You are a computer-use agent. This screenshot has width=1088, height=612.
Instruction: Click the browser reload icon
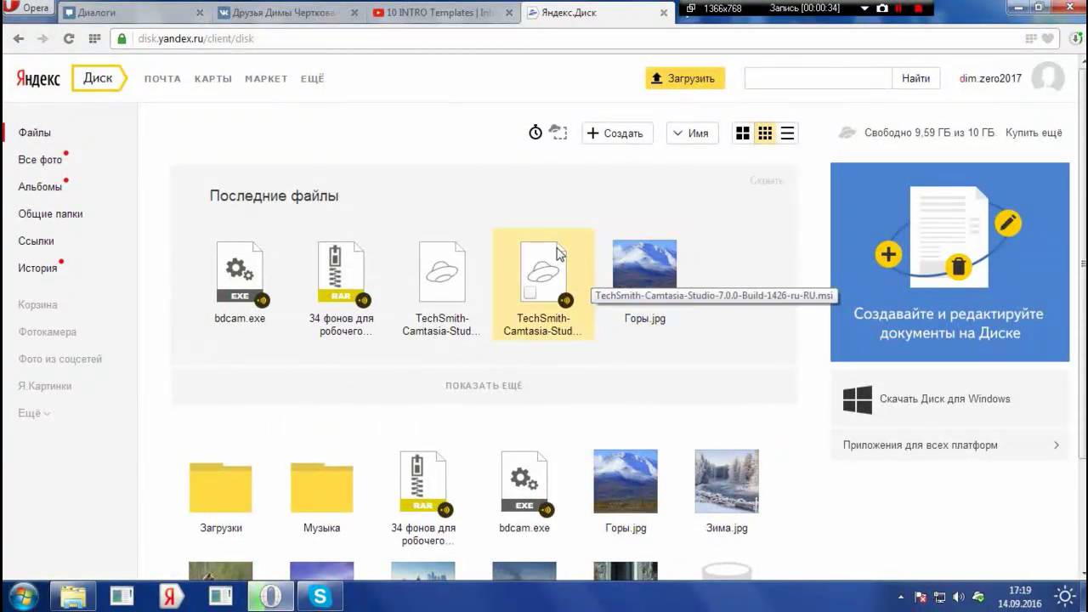[x=69, y=38]
